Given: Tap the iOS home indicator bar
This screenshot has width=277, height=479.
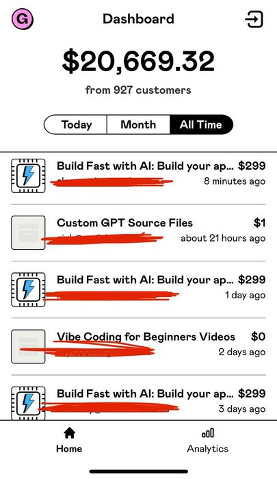Looking at the screenshot, I should tap(139, 471).
